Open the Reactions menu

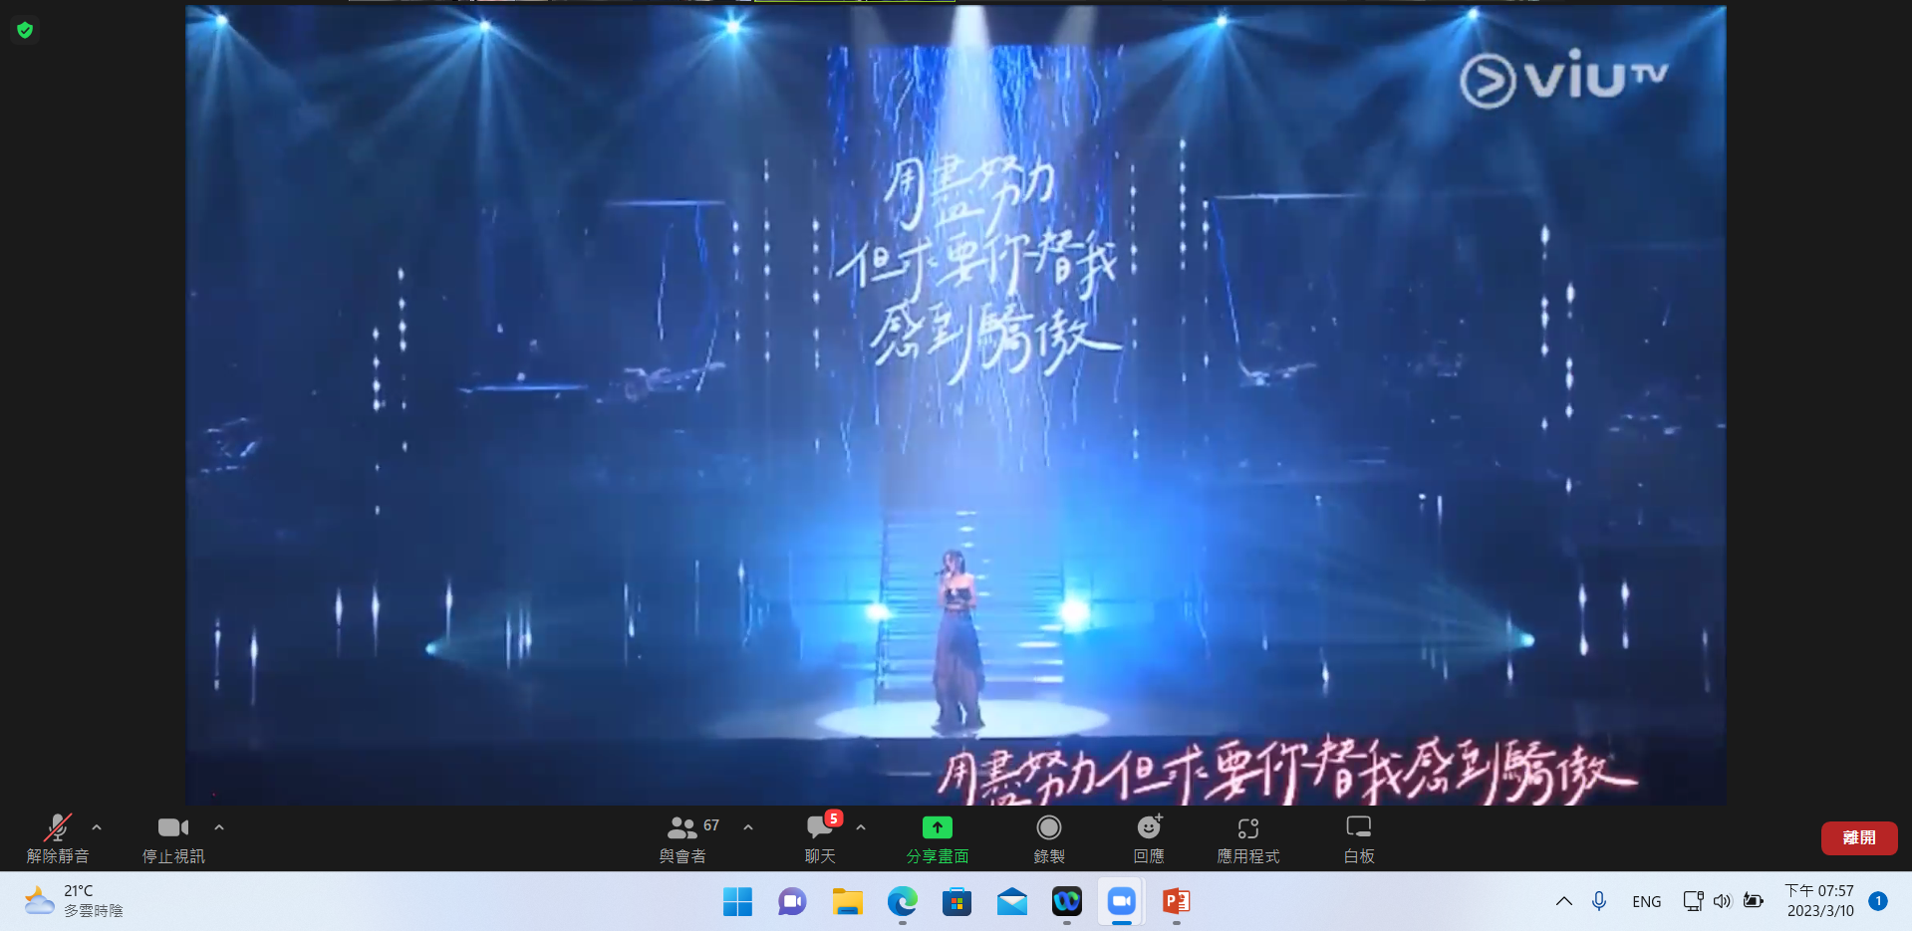(1148, 837)
